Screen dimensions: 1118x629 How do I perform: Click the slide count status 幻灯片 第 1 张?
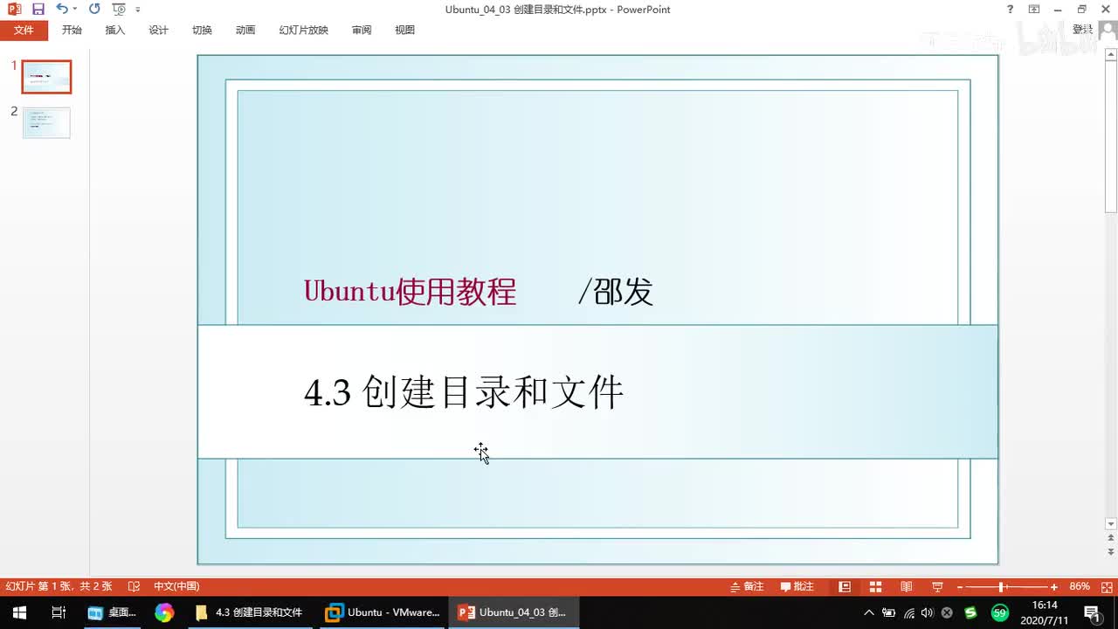click(x=59, y=587)
